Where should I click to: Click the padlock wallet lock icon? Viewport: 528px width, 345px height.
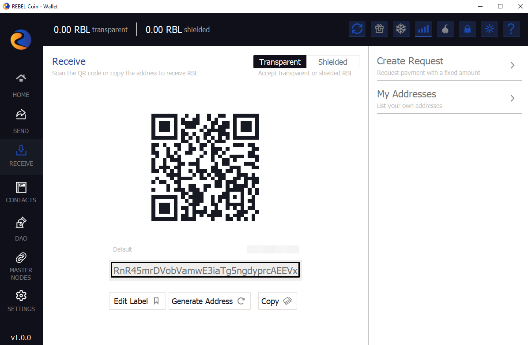(x=468, y=29)
